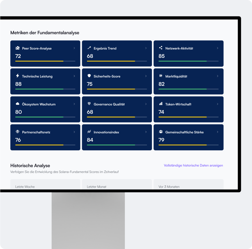Click the Ergebnis Trend arrow icon
The image size is (252, 249).
(89, 48)
